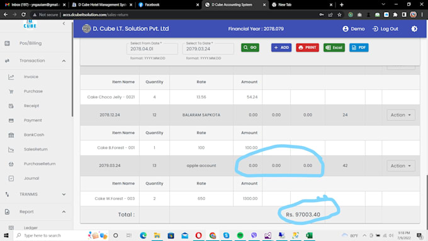Expand the TRANMIS menu section
The width and height of the screenshot is (428, 241).
point(64,194)
